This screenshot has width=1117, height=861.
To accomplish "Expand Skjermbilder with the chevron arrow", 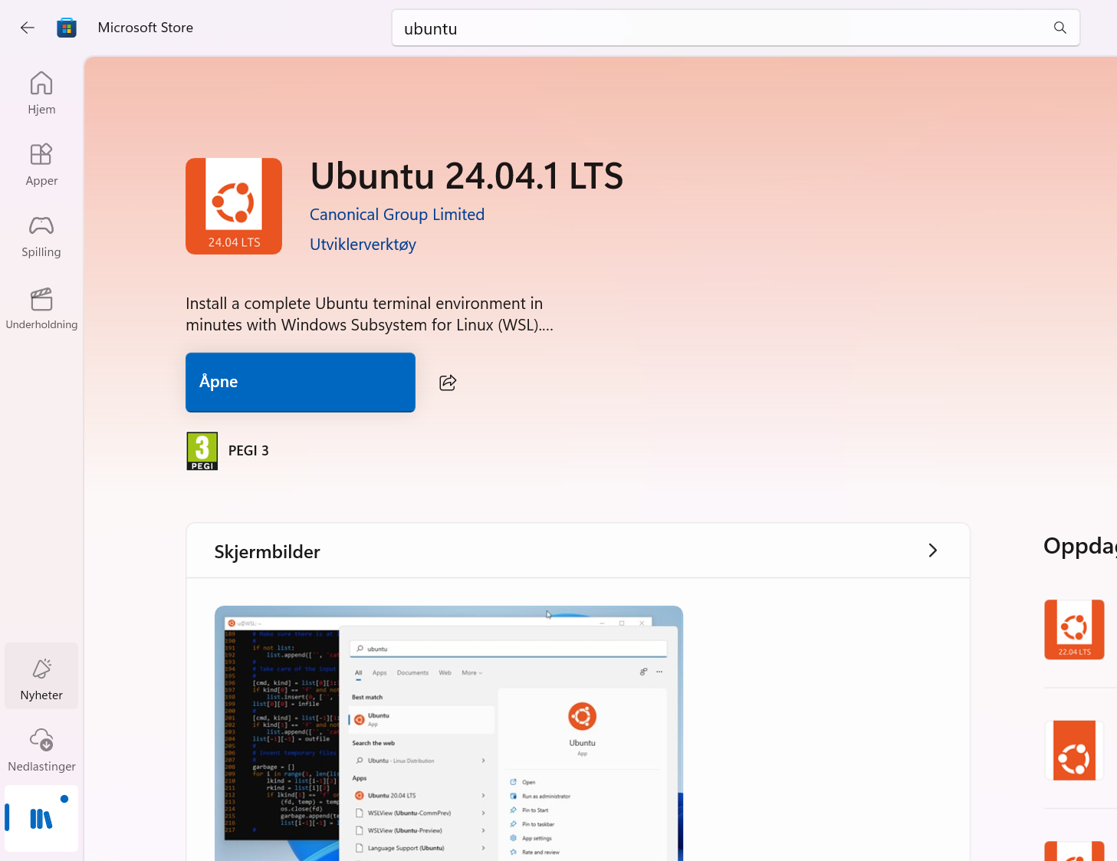I will (933, 550).
